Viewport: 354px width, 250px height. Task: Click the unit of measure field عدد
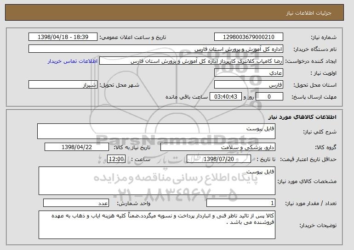tap(76, 203)
